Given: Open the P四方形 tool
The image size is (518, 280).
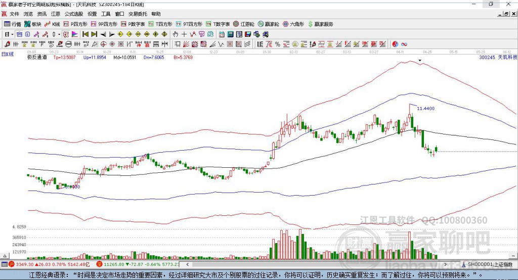Looking at the screenshot, I should pyautogui.click(x=75, y=24).
